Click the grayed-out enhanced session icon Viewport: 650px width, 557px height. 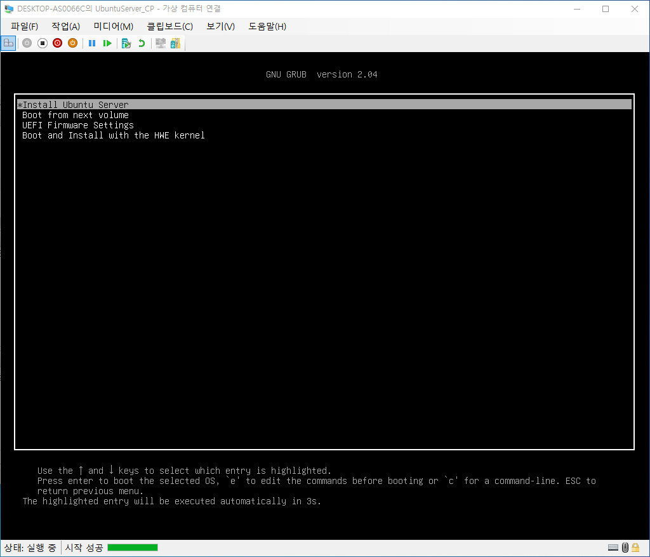[161, 43]
